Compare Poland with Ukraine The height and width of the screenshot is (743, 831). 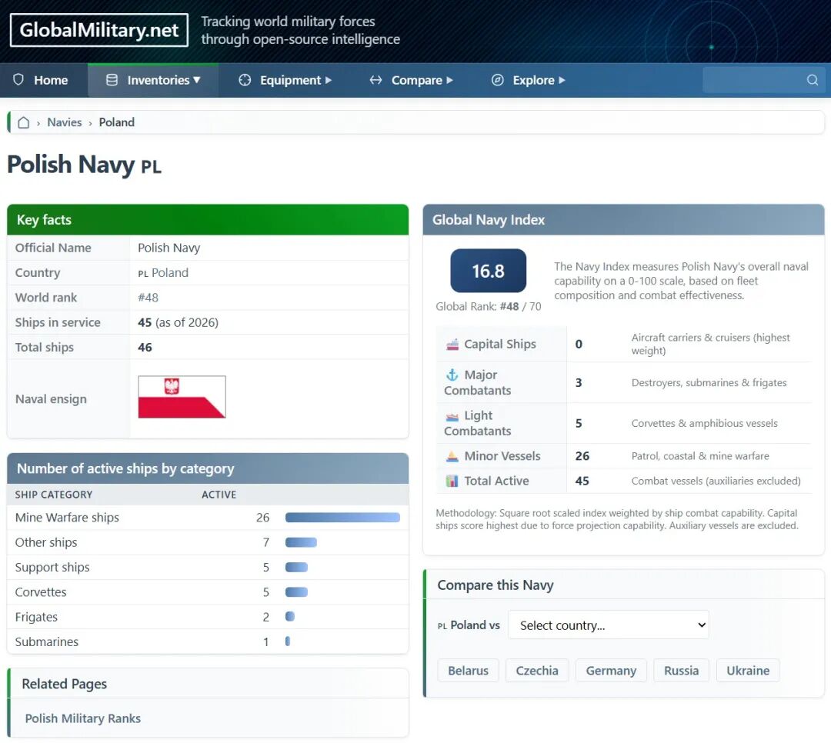(747, 671)
